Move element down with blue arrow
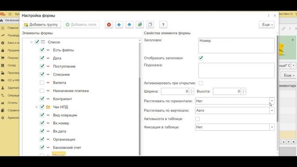Viewport: 297px width, 167px height. click(x=129, y=25)
